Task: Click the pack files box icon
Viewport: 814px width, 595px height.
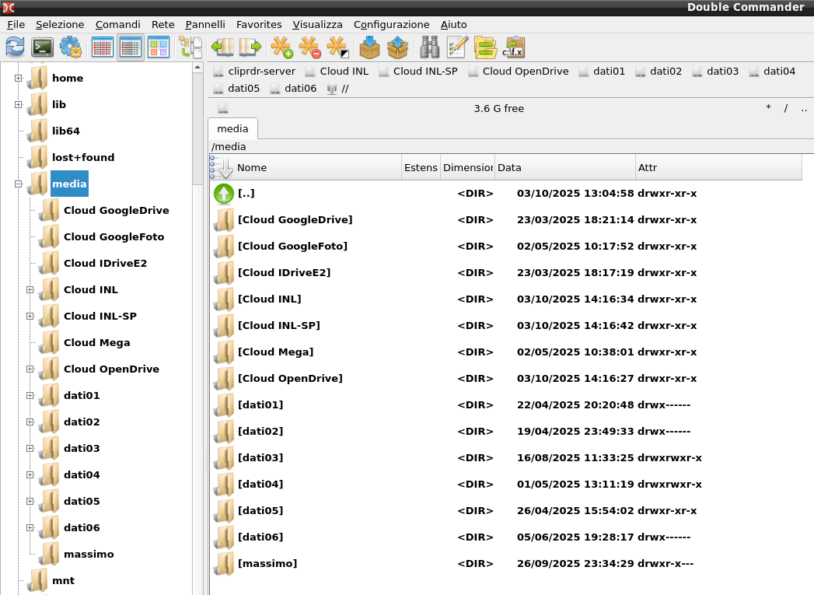Action: 369,47
